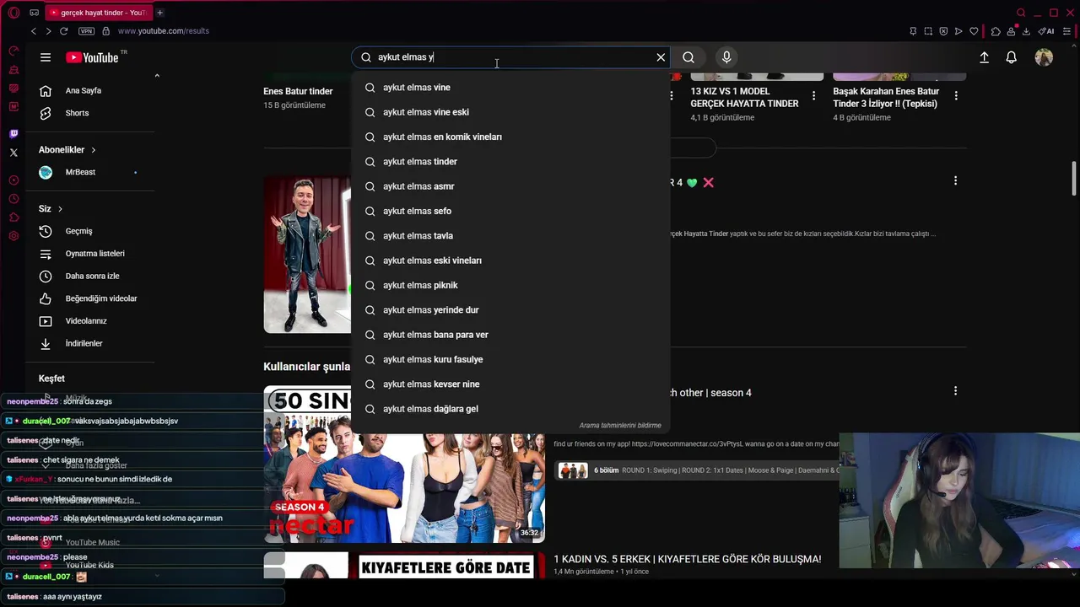1080x607 pixels.
Task: Choose suggestion "aykut elmas sefo"
Action: coord(510,211)
